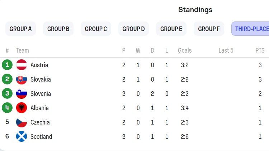The height and width of the screenshot is (151, 269).
Task: Click the green rank 1 badge
Action: [x=7, y=65]
